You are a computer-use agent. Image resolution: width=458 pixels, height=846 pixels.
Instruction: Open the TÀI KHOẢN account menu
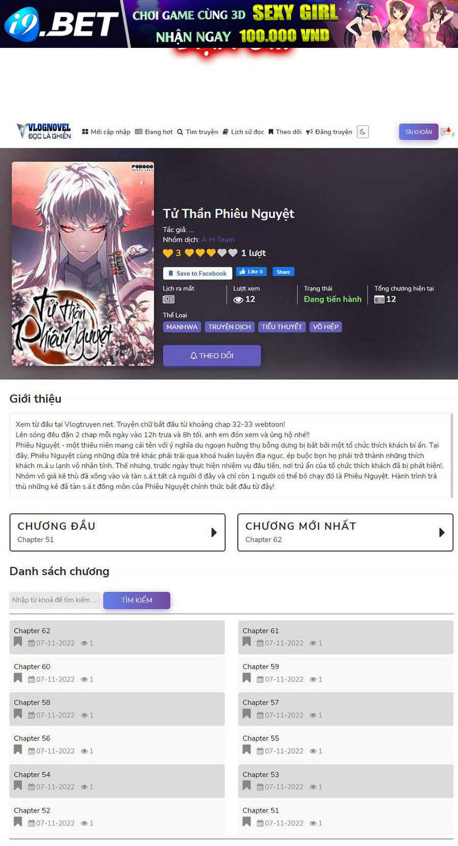418,132
